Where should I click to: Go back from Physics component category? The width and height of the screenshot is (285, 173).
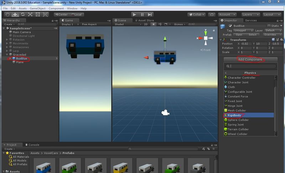tap(226, 73)
